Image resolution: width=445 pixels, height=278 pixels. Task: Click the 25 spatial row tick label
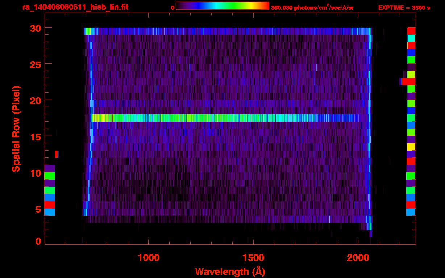36,64
